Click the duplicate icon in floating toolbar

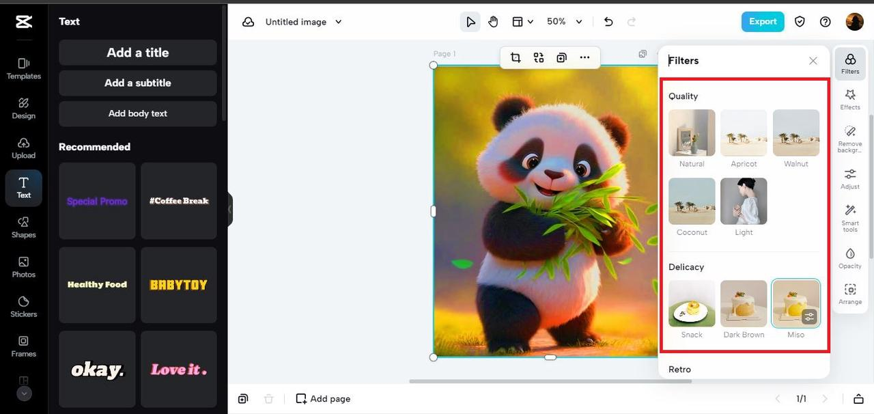tap(561, 58)
